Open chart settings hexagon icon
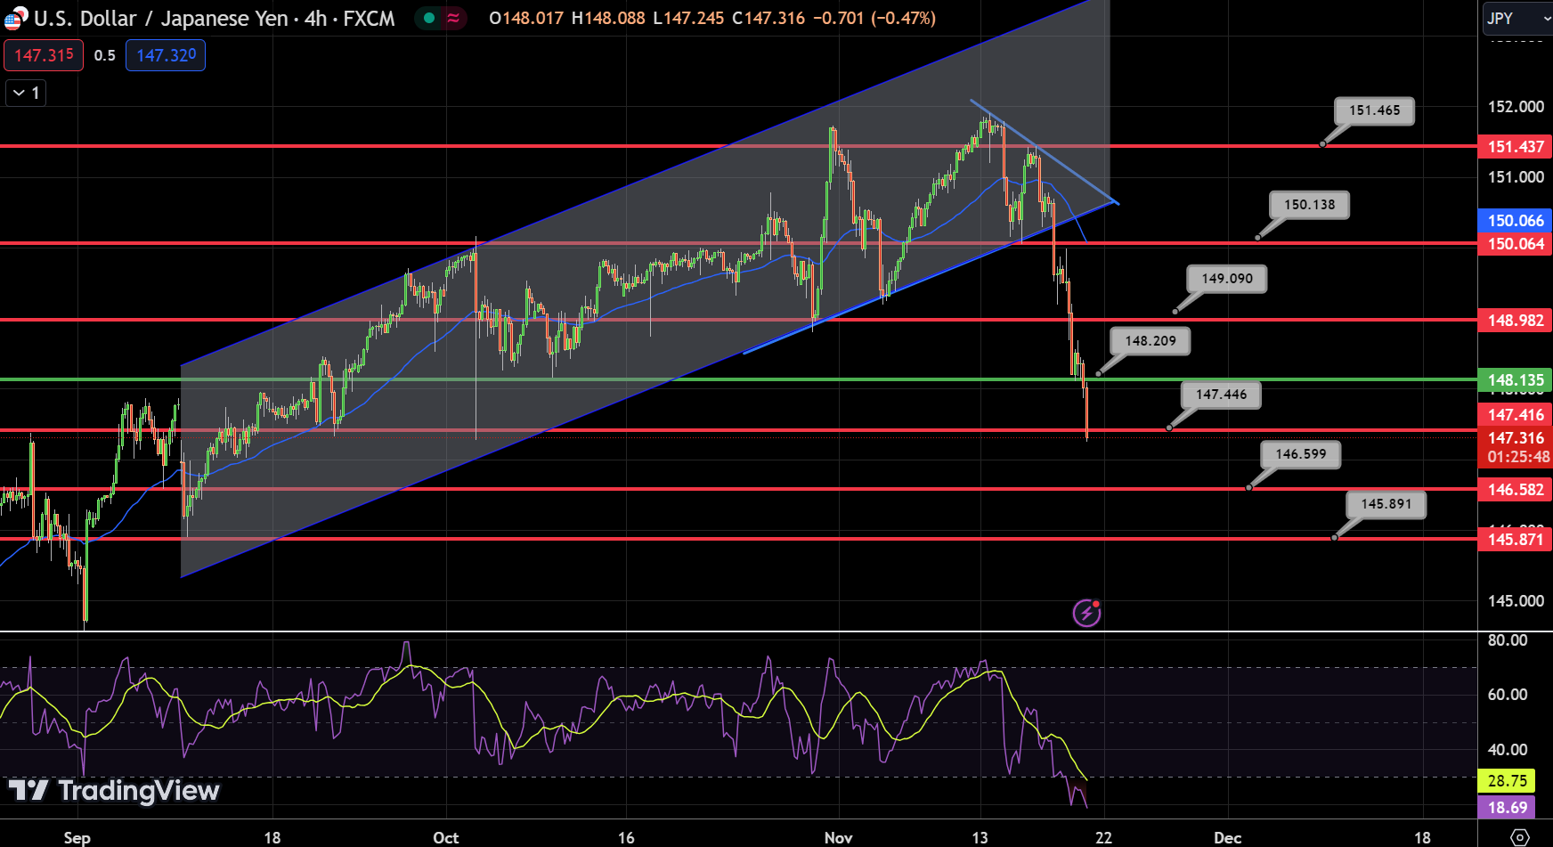Viewport: 1553px width, 847px height. (1521, 837)
